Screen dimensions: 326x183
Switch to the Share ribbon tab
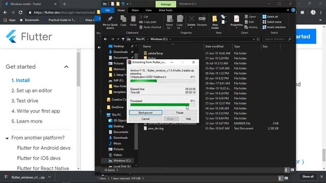coord(135,10)
